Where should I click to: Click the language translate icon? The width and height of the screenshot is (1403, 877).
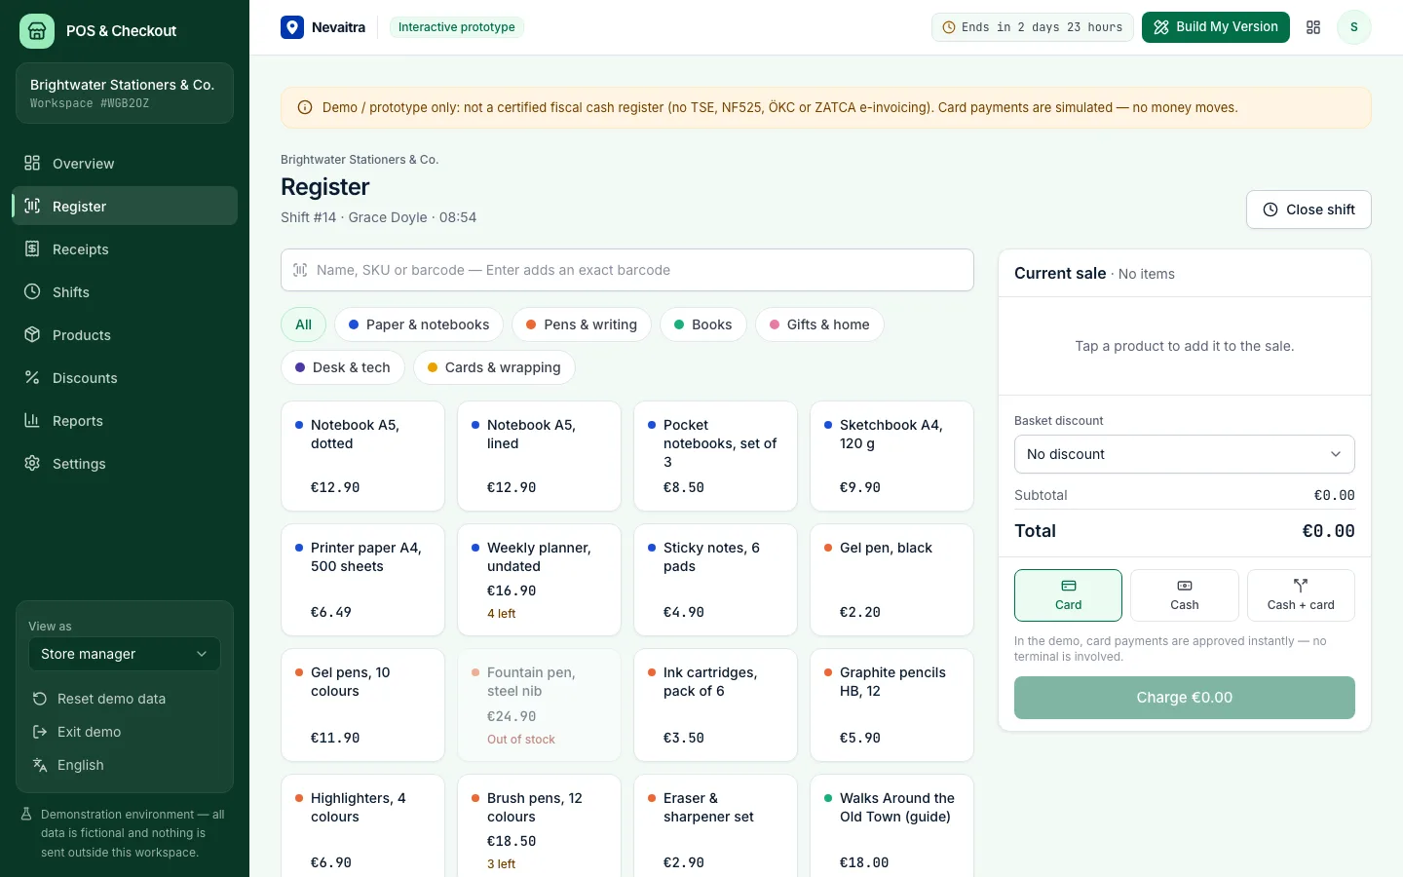point(40,765)
